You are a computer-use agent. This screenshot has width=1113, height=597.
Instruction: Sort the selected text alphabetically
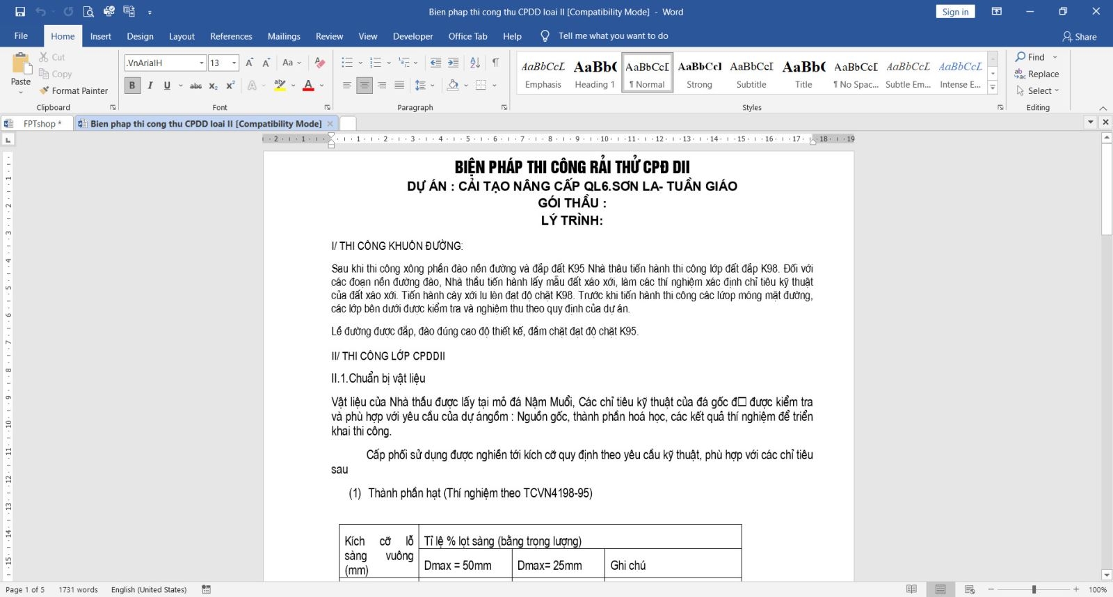pos(475,63)
